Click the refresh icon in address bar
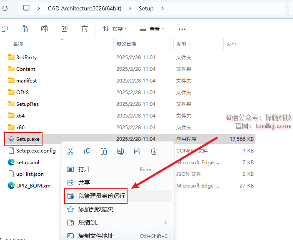293x240 pixels. point(5,8)
